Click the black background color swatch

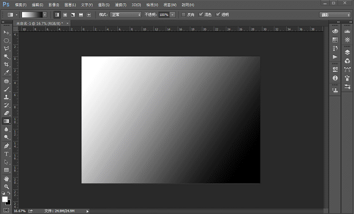8,203
